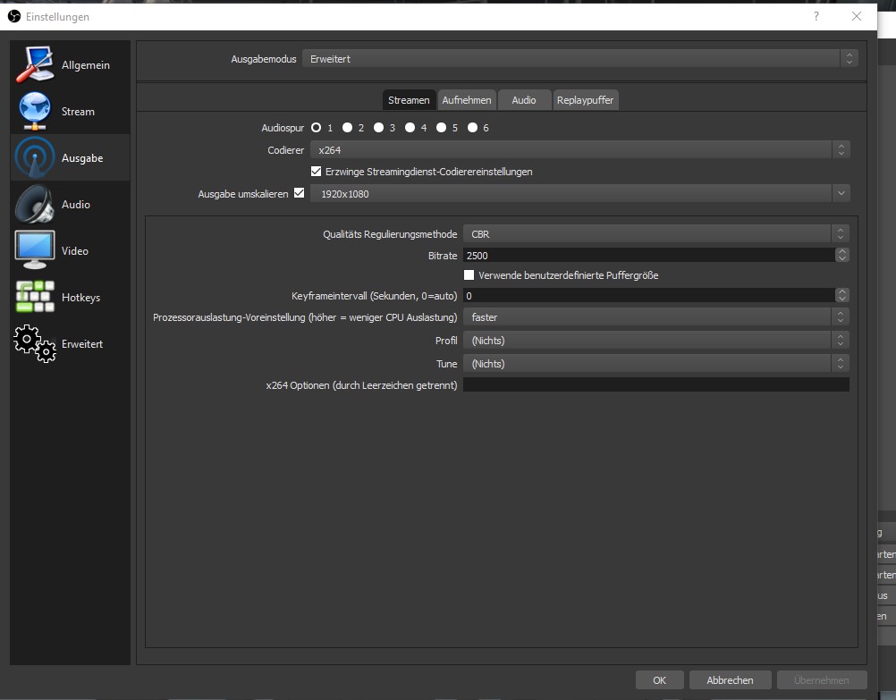Click the x264 Optionen text field

coord(655,384)
